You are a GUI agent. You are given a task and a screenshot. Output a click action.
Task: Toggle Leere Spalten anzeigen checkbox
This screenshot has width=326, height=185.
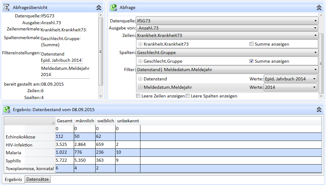tap(187, 96)
